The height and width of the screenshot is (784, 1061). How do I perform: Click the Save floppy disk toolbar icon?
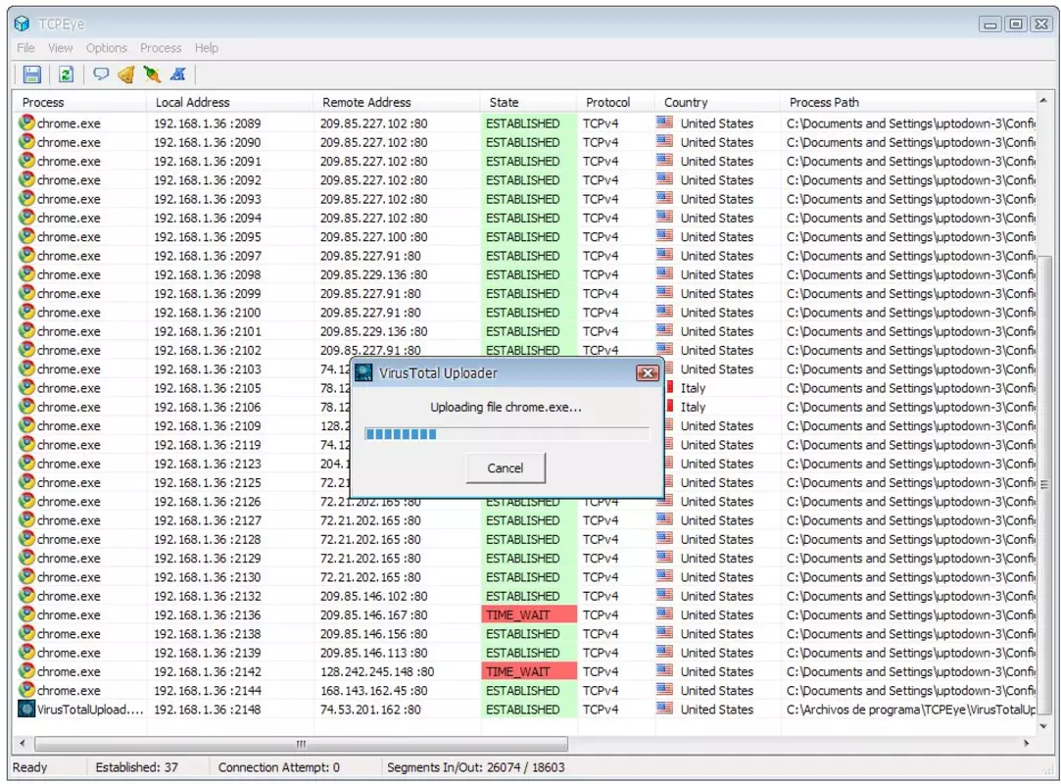[31, 74]
